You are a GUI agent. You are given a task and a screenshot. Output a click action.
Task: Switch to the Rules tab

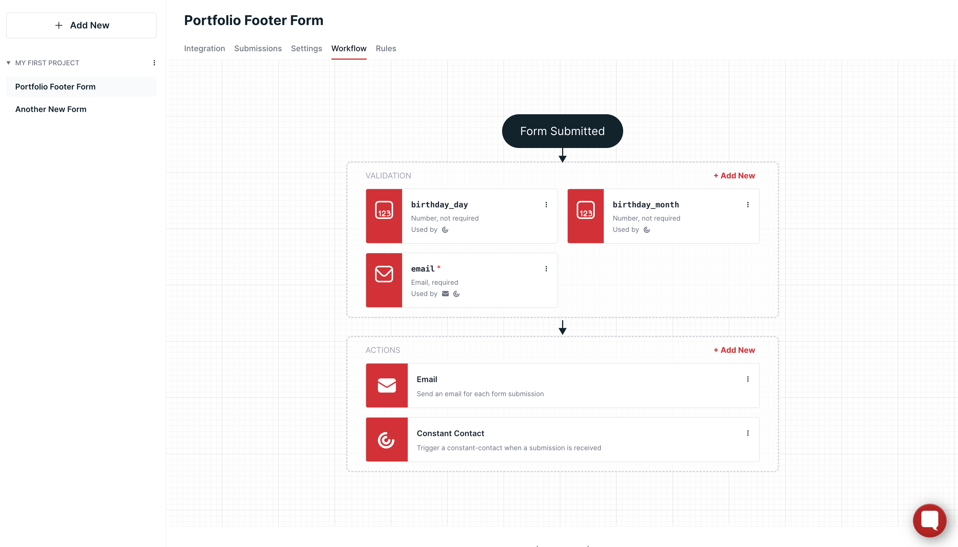[x=386, y=48]
